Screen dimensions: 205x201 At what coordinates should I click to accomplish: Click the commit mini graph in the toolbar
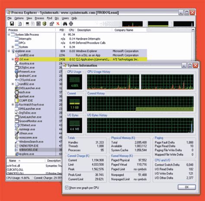pos(158,24)
